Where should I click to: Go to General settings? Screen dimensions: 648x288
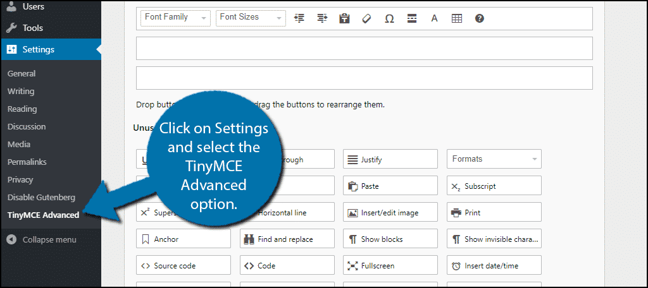[22, 73]
